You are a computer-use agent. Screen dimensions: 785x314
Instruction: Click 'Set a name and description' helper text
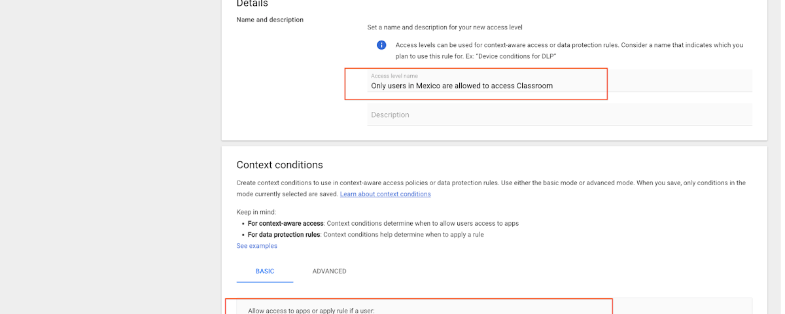(445, 27)
